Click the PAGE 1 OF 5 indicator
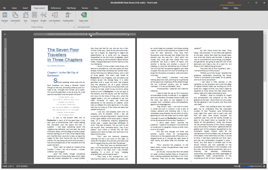 tap(8, 166)
